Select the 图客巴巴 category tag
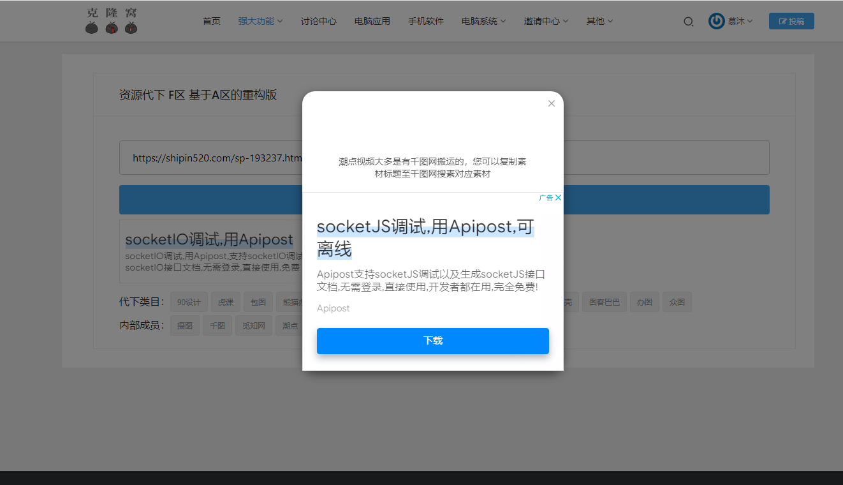 tap(604, 302)
